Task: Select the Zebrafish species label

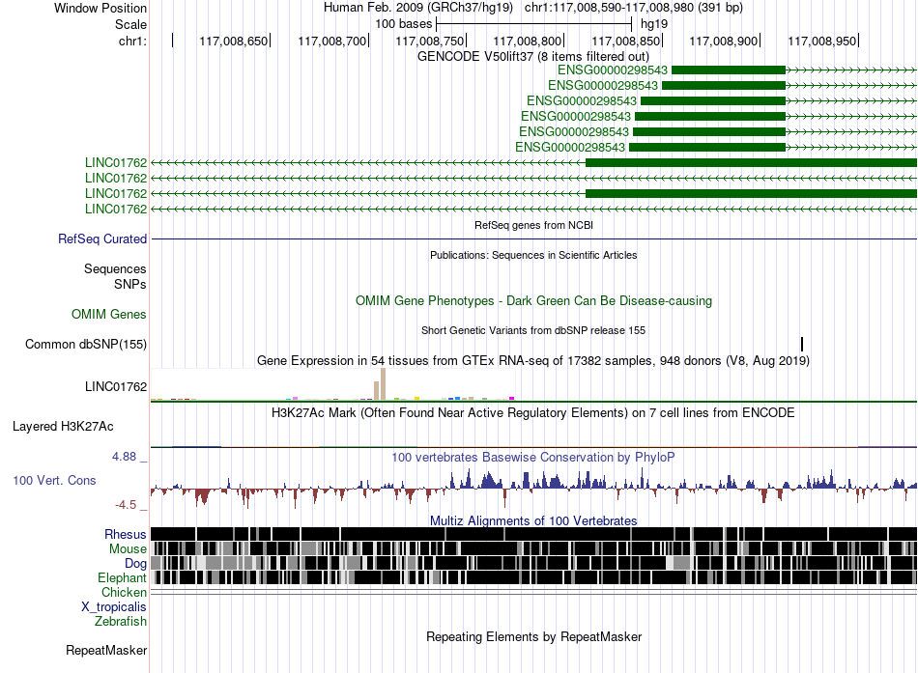Action: coord(121,622)
